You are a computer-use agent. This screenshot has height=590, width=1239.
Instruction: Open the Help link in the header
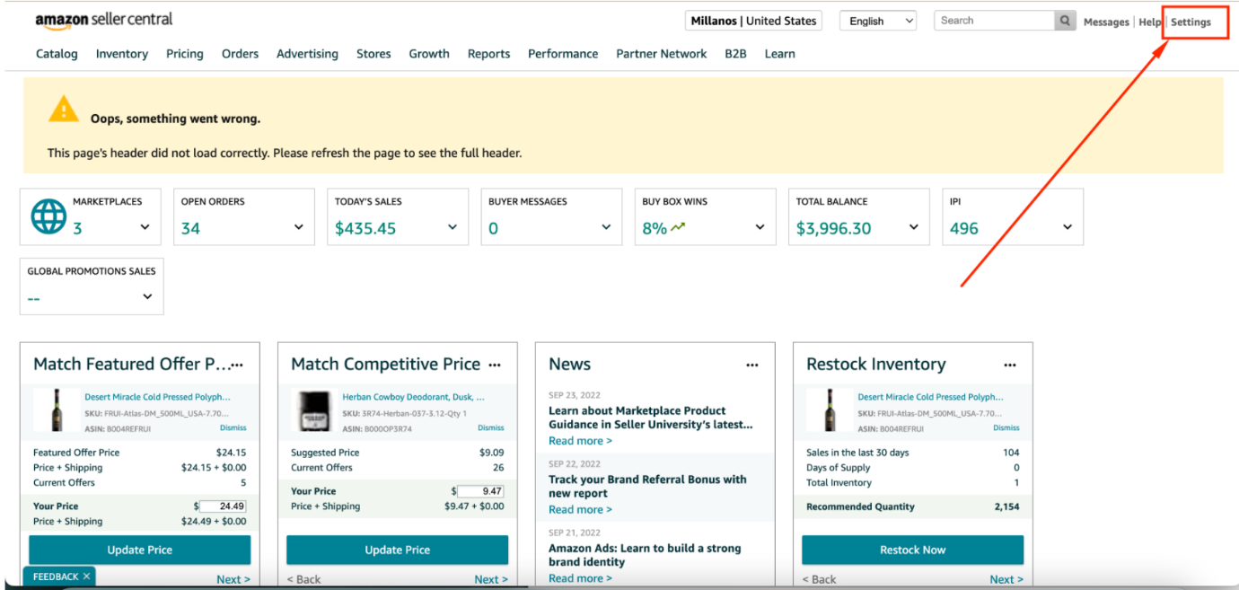[x=1150, y=22]
